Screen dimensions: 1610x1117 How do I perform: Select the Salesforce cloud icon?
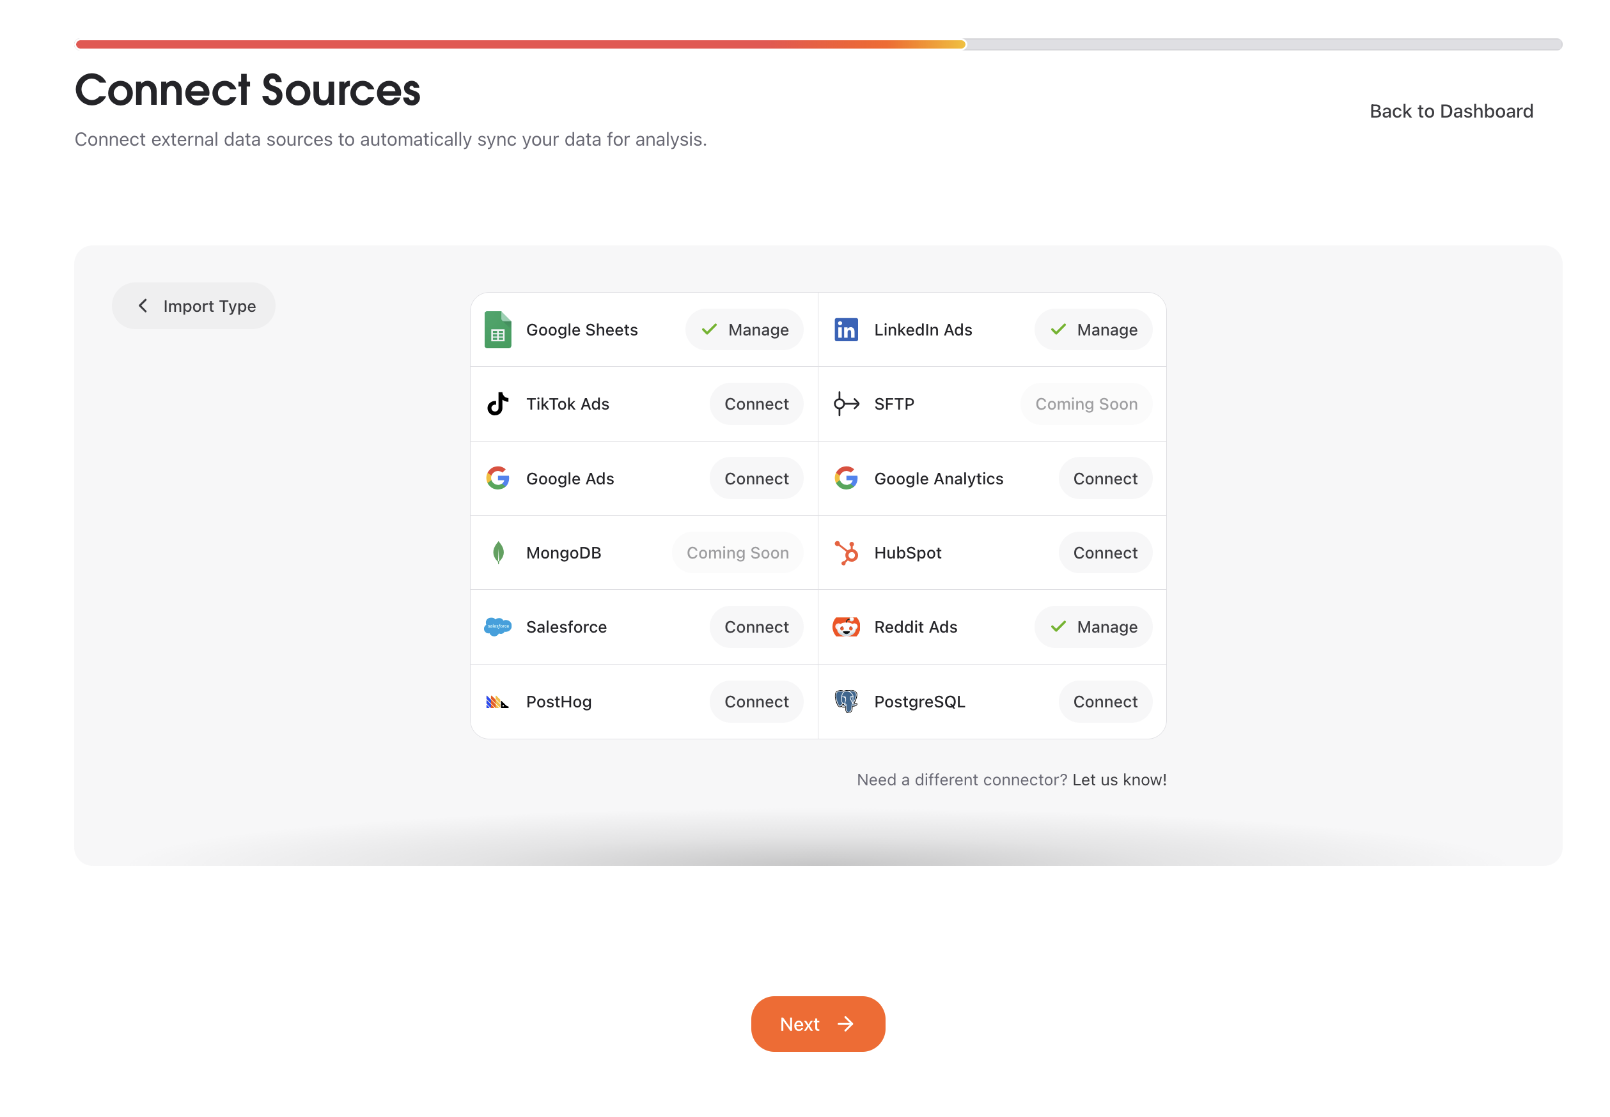[x=498, y=627]
